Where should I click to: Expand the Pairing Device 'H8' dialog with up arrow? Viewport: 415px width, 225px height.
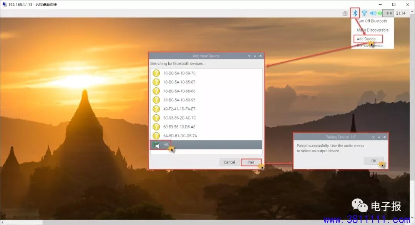[379, 137]
